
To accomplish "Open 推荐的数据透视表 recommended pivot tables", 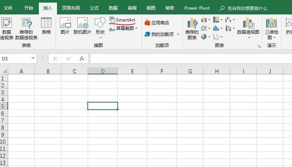I will [x=26, y=29].
